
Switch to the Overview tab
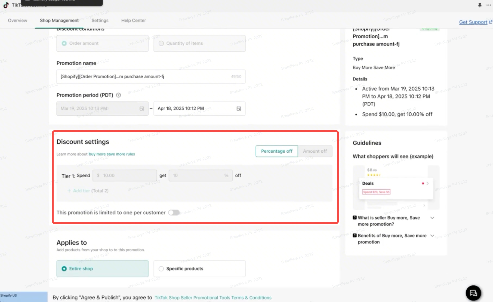click(17, 20)
